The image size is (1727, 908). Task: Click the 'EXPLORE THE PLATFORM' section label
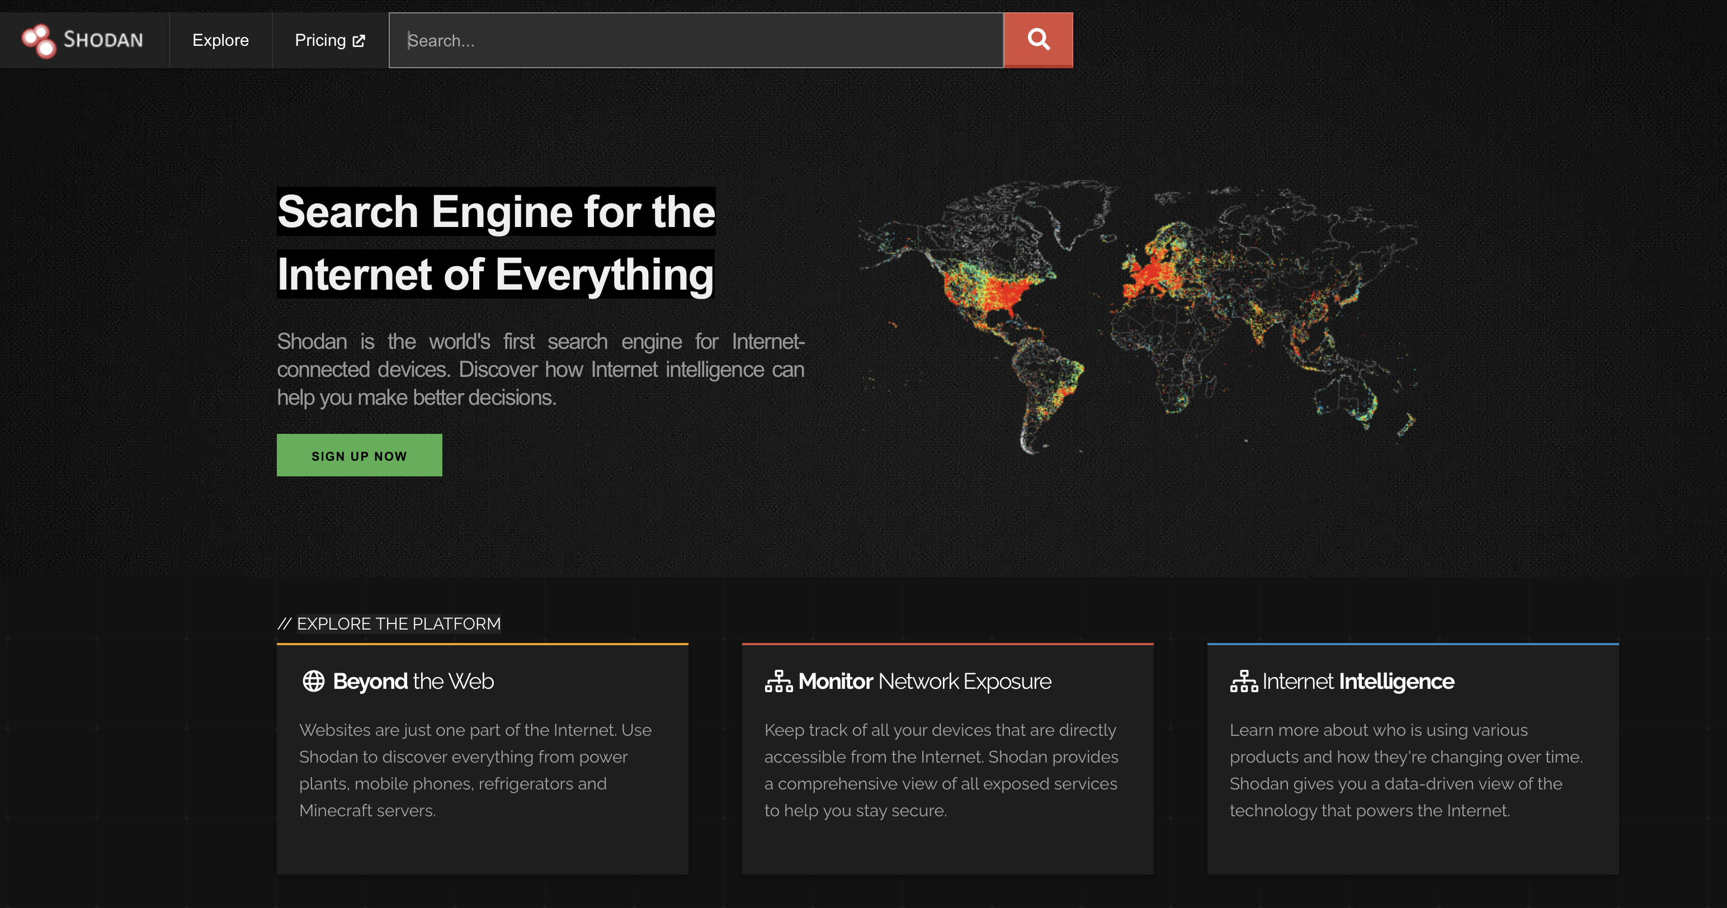pyautogui.click(x=399, y=624)
